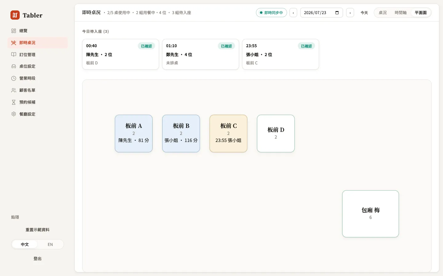Select table 板前 A on floor plan
The height and width of the screenshot is (276, 443).
[x=134, y=133]
